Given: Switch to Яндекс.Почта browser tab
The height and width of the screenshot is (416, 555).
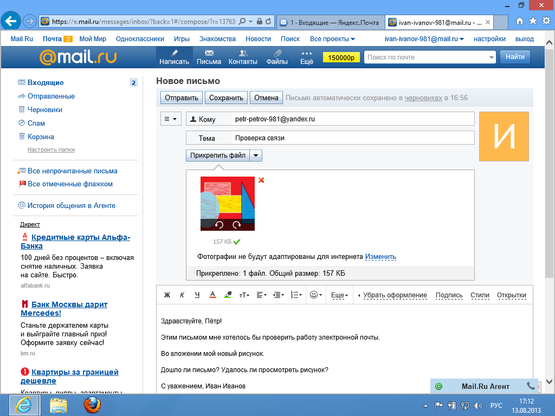Looking at the screenshot, I should (x=330, y=22).
